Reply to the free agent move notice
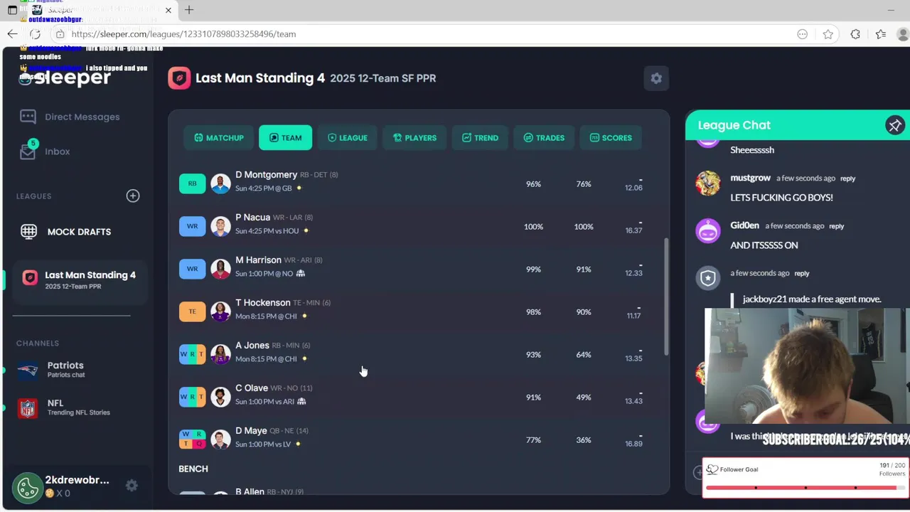Screen dimensions: 910x512 [x=801, y=273]
